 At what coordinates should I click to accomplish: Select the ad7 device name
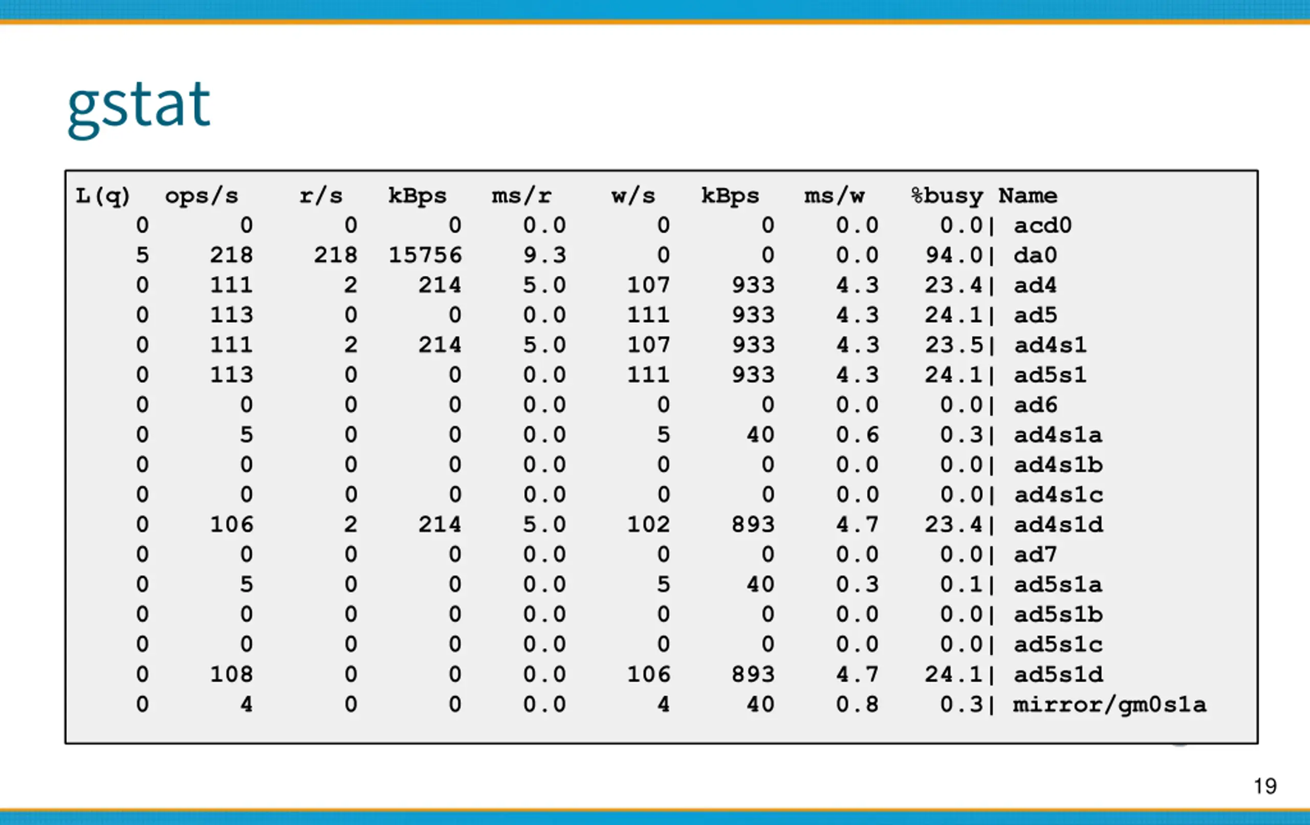pyautogui.click(x=1035, y=555)
